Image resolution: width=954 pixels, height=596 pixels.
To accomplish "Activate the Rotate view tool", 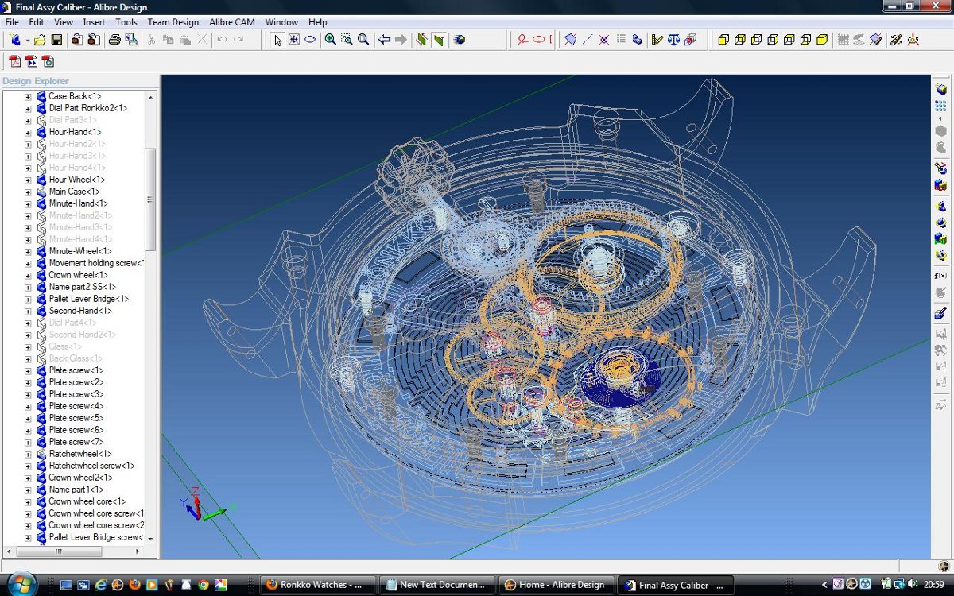I will [x=310, y=40].
